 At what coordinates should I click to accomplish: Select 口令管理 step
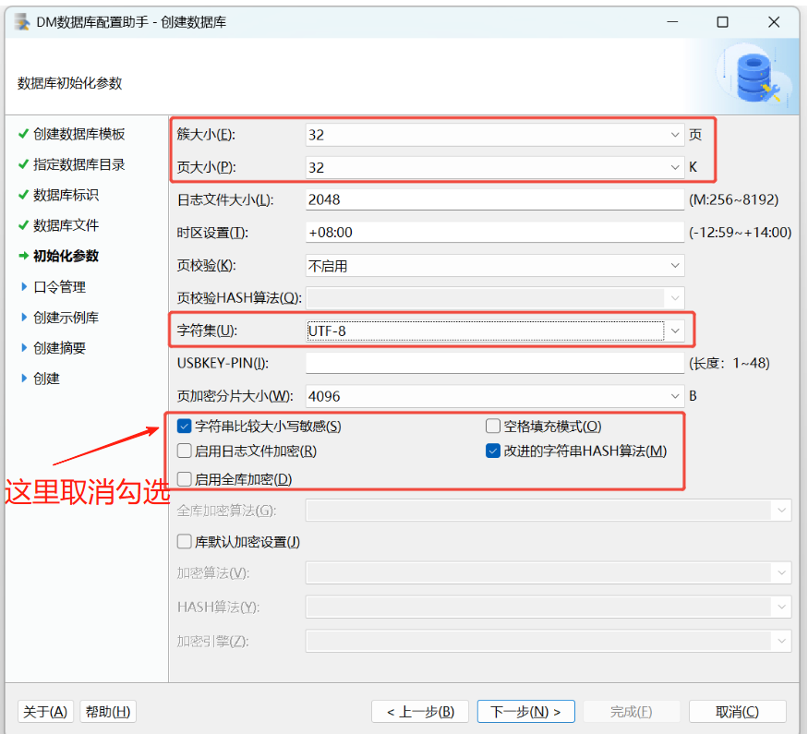[x=59, y=287]
